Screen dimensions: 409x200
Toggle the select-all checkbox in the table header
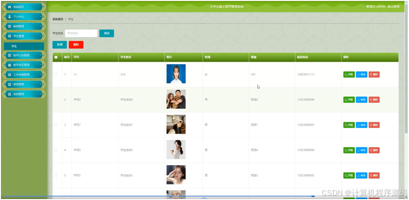coord(56,57)
